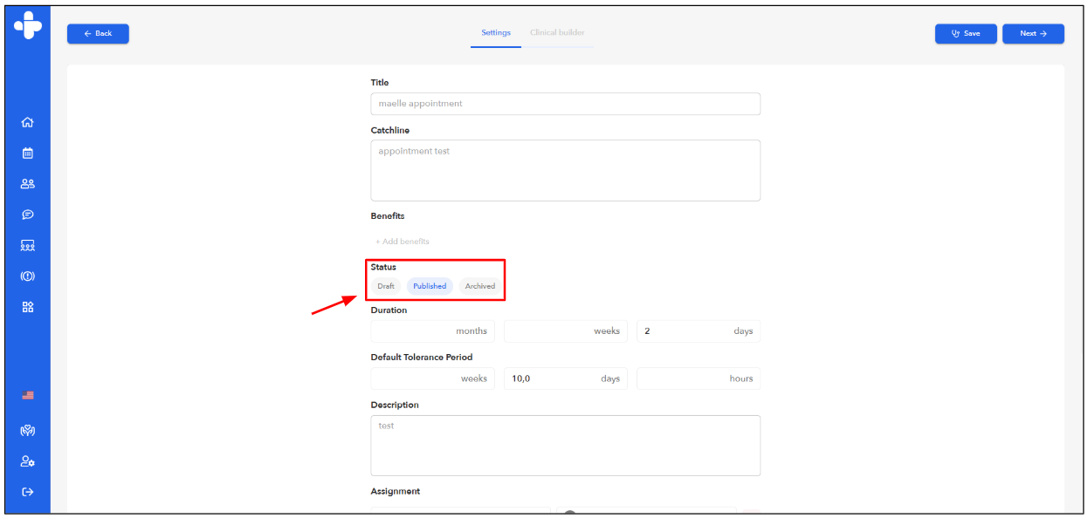This screenshot has width=1088, height=518.
Task: Set status to Archived
Action: point(480,286)
